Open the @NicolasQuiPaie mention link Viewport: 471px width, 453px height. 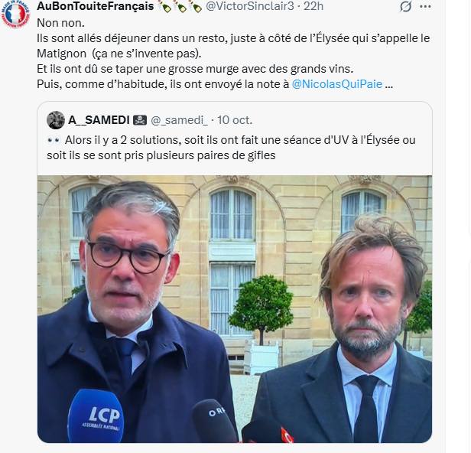[x=337, y=84]
